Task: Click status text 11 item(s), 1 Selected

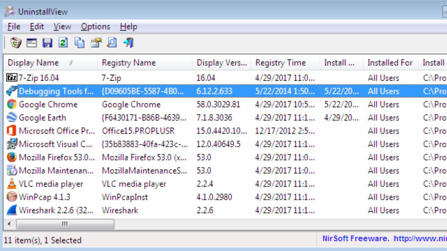Action: (43, 240)
